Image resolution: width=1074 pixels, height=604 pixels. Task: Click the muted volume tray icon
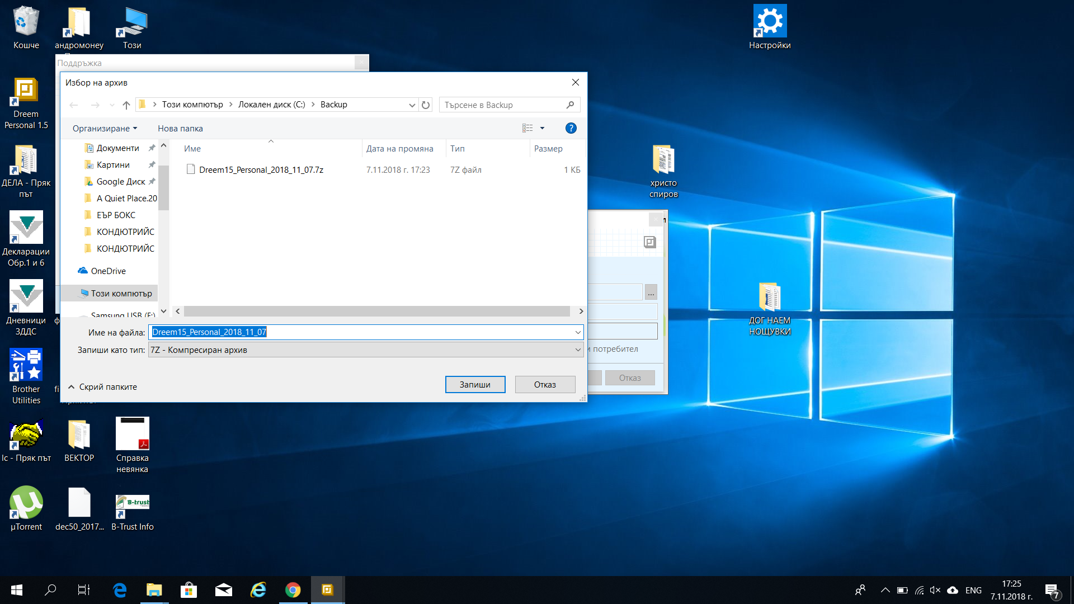[x=935, y=590]
